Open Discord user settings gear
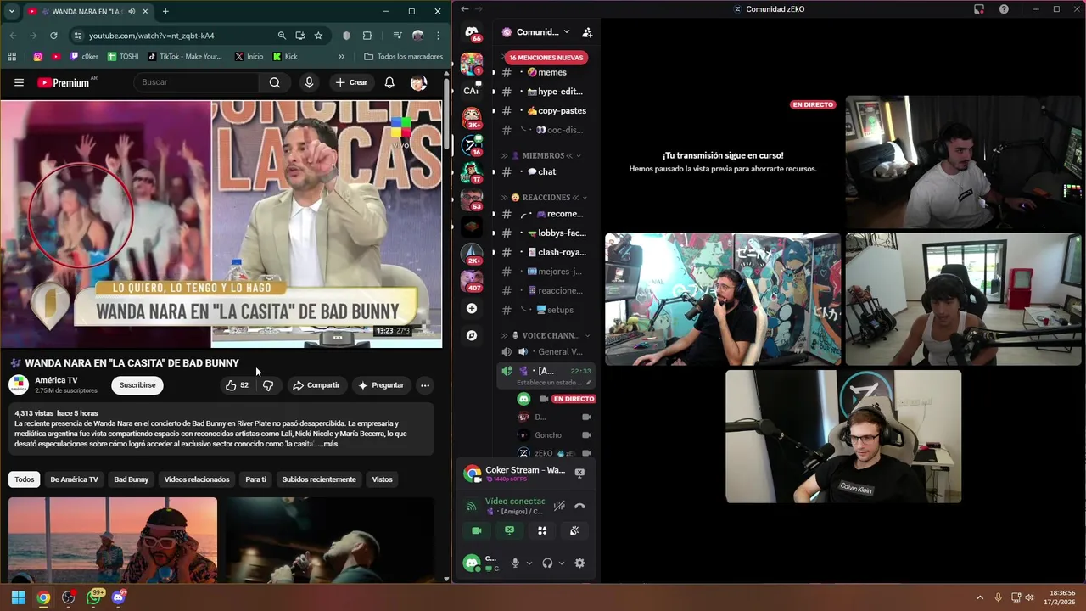The height and width of the screenshot is (611, 1086). coord(579,563)
